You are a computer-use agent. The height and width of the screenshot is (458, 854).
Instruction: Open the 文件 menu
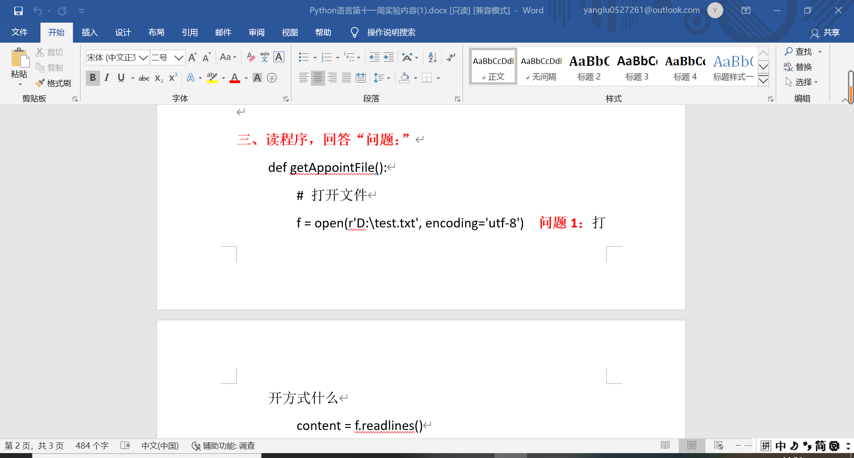(x=20, y=32)
